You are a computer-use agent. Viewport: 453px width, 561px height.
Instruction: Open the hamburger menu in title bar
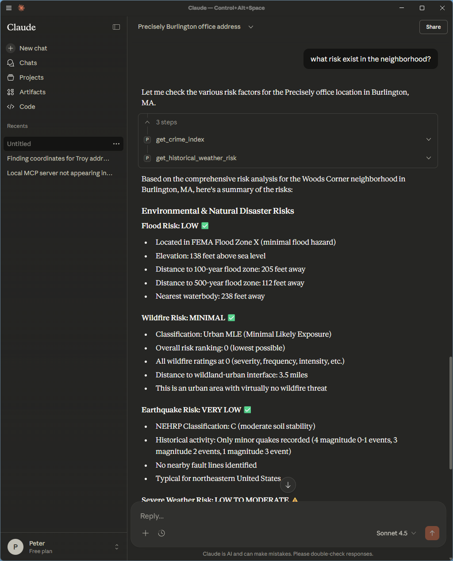tap(9, 8)
